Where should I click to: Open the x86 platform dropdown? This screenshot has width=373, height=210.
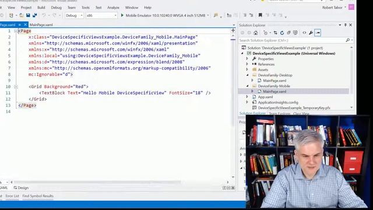[x=101, y=16]
